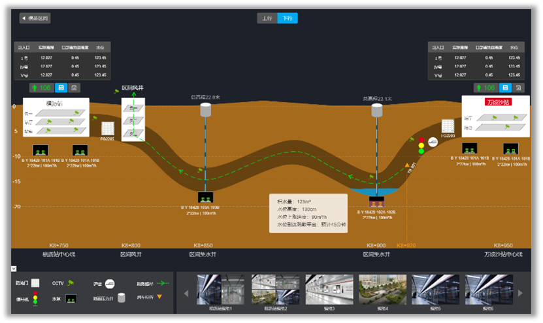Click the orange triangle marker in tunnel
This screenshot has width=543, height=323.
tap(407, 165)
